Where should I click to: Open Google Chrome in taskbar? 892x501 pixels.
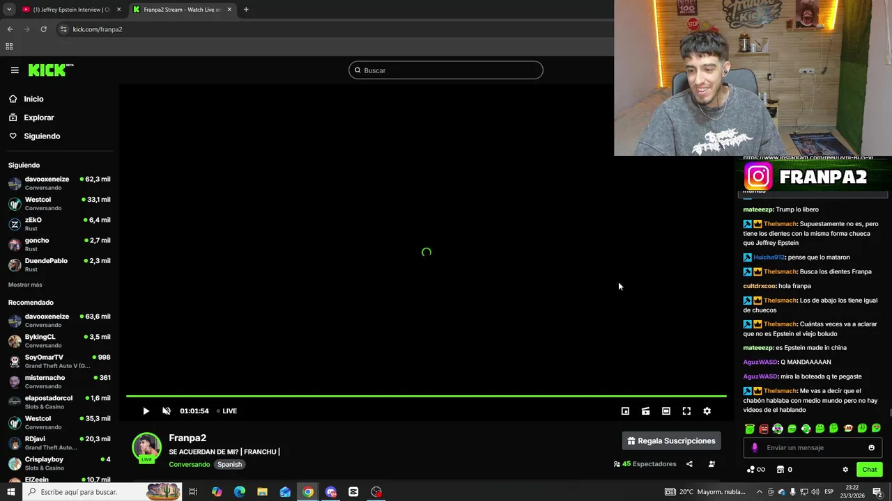pos(308,492)
